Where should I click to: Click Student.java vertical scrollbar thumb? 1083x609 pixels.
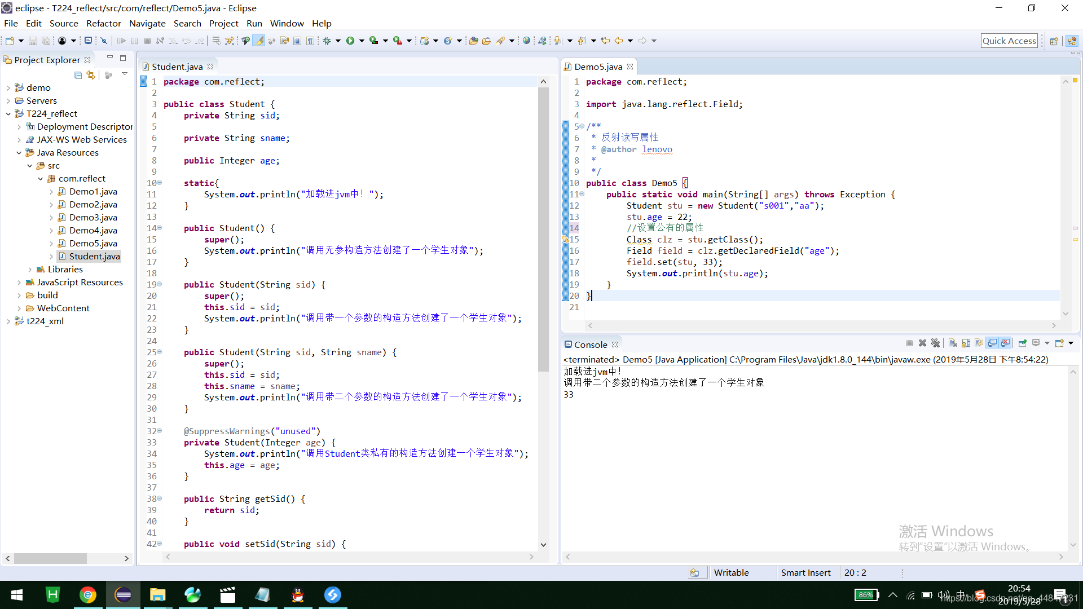[543, 228]
